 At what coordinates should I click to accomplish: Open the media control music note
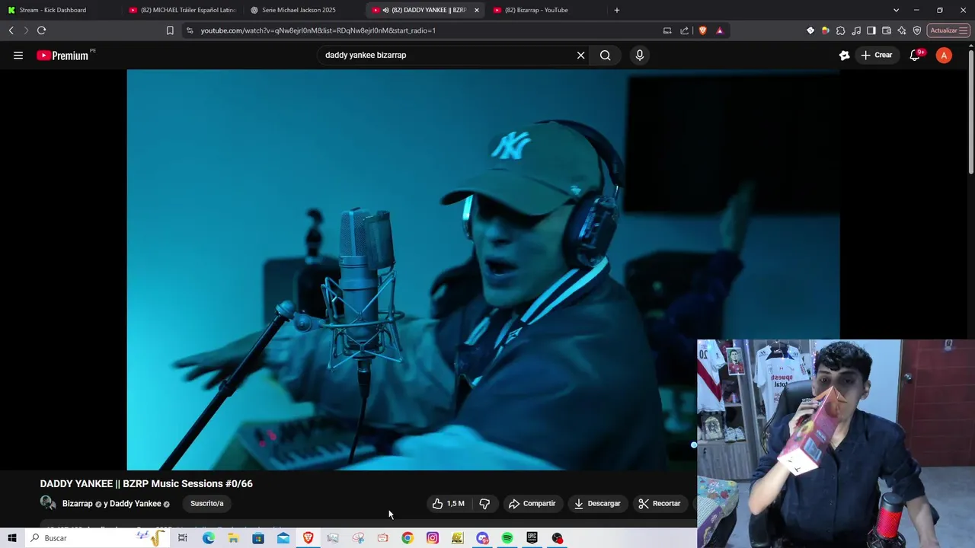[x=856, y=30]
